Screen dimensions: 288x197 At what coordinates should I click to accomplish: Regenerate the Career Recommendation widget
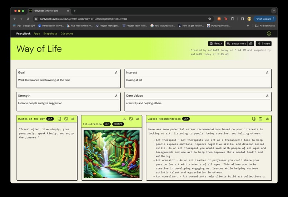pos(260,119)
